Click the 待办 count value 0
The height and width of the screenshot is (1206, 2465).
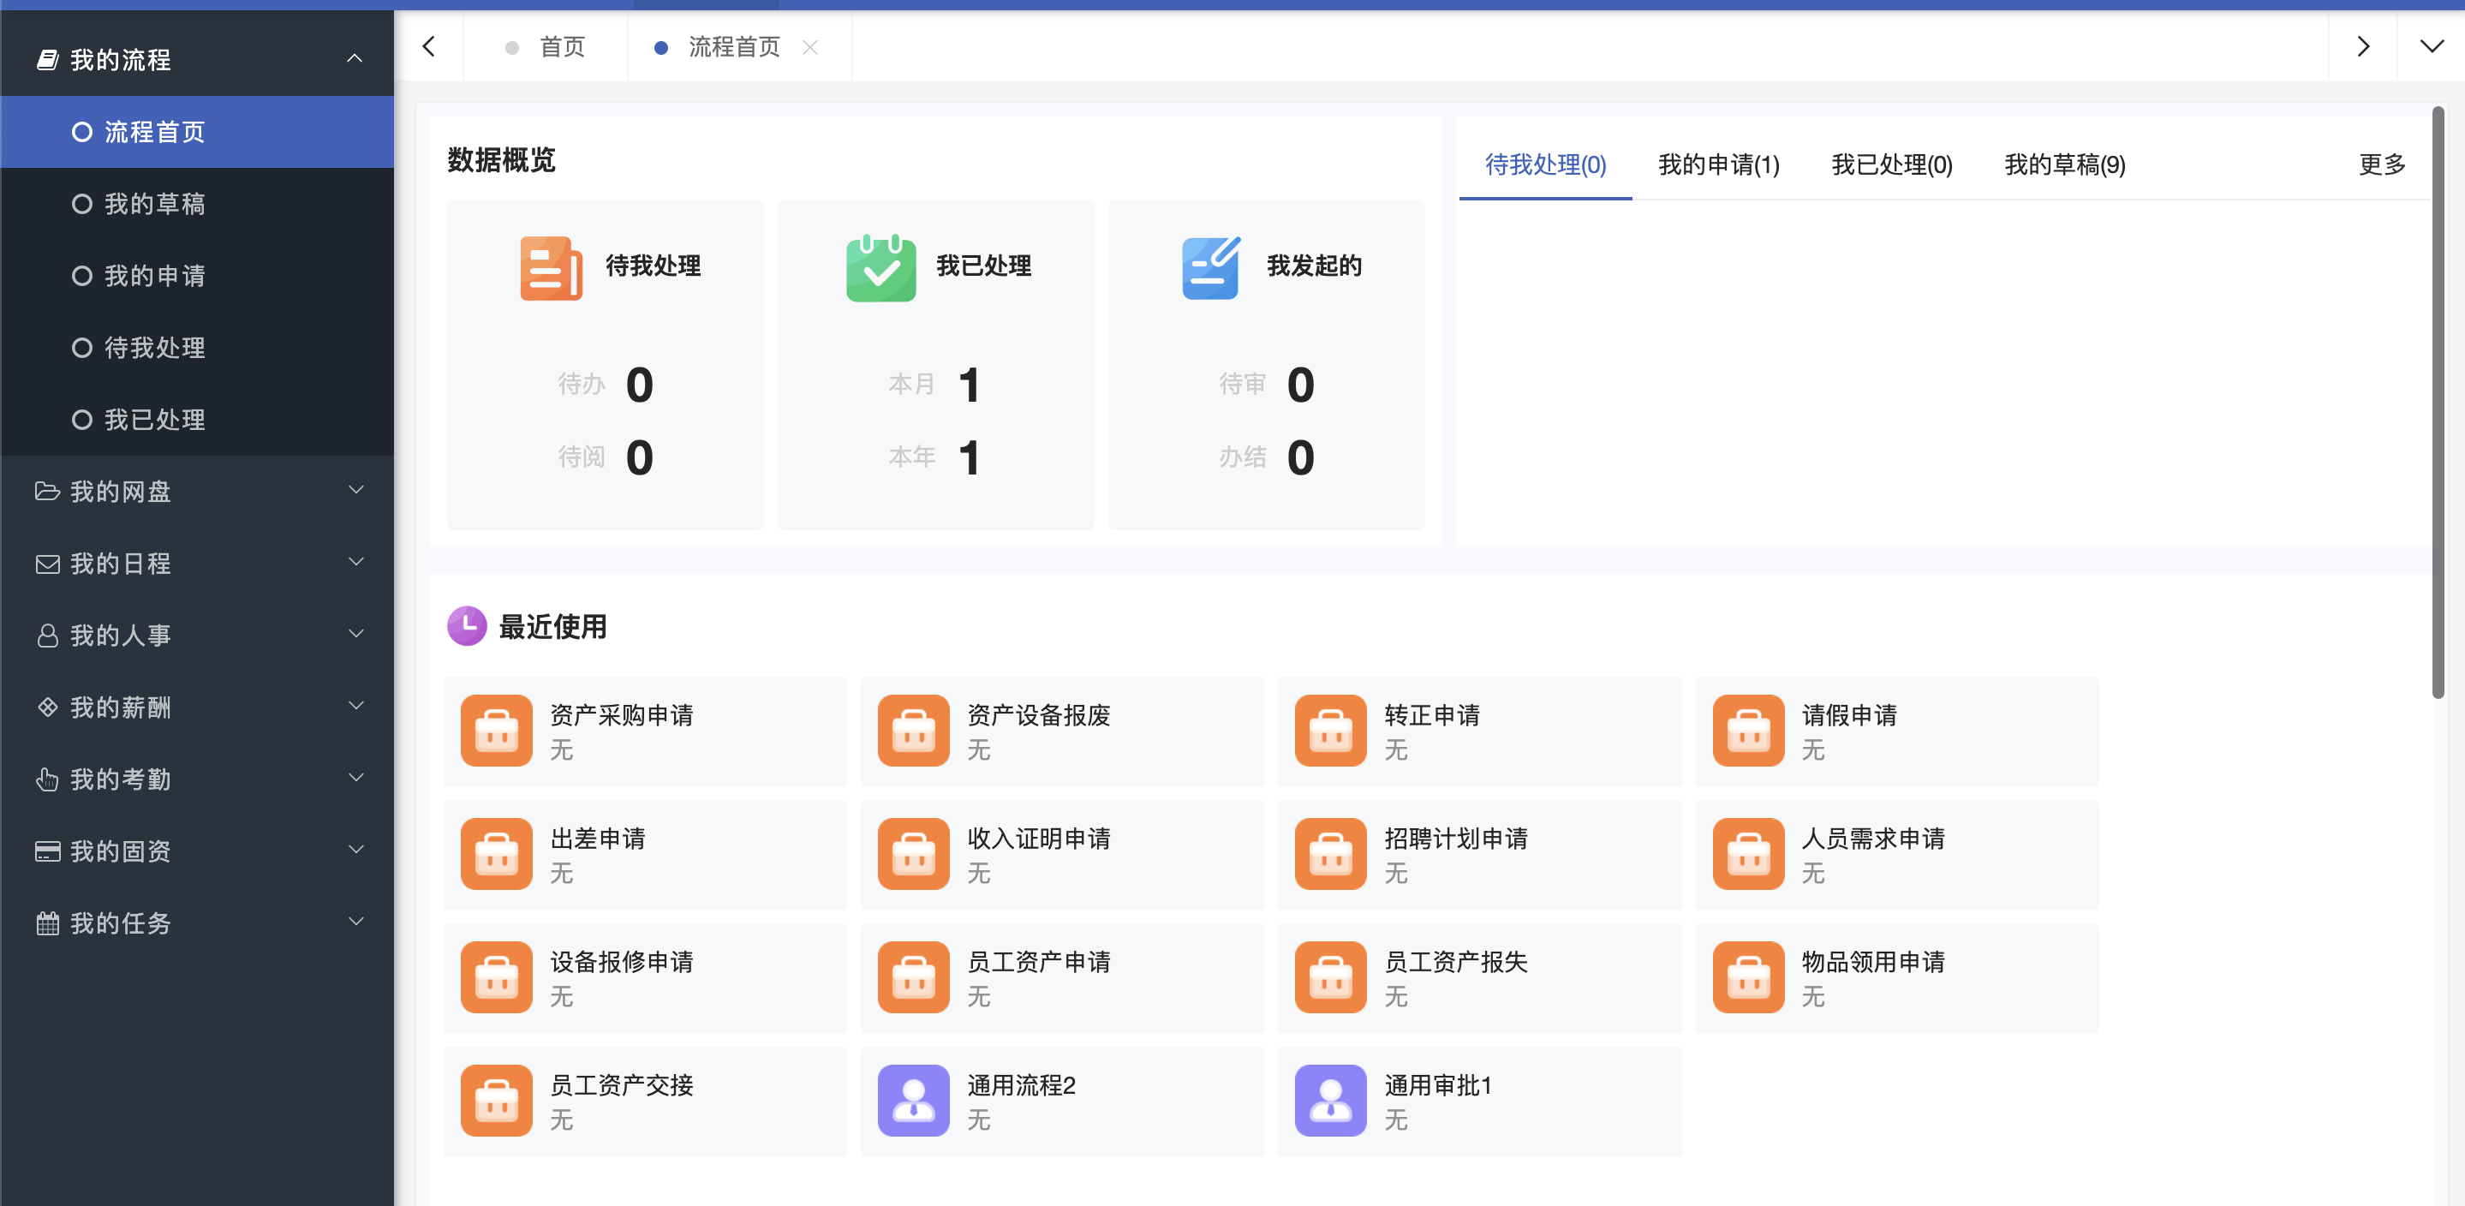tap(639, 385)
